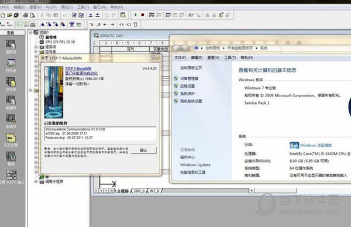Image resolution: width=351 pixels, height=227 pixels.
Task: Toggle POU comments display
Action: click(x=19, y=25)
